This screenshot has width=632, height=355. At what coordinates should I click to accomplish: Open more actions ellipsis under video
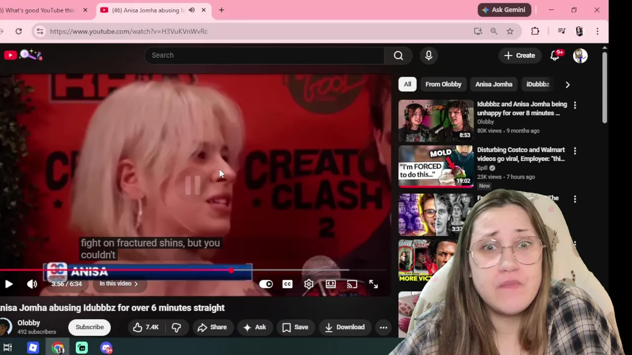[383, 327]
